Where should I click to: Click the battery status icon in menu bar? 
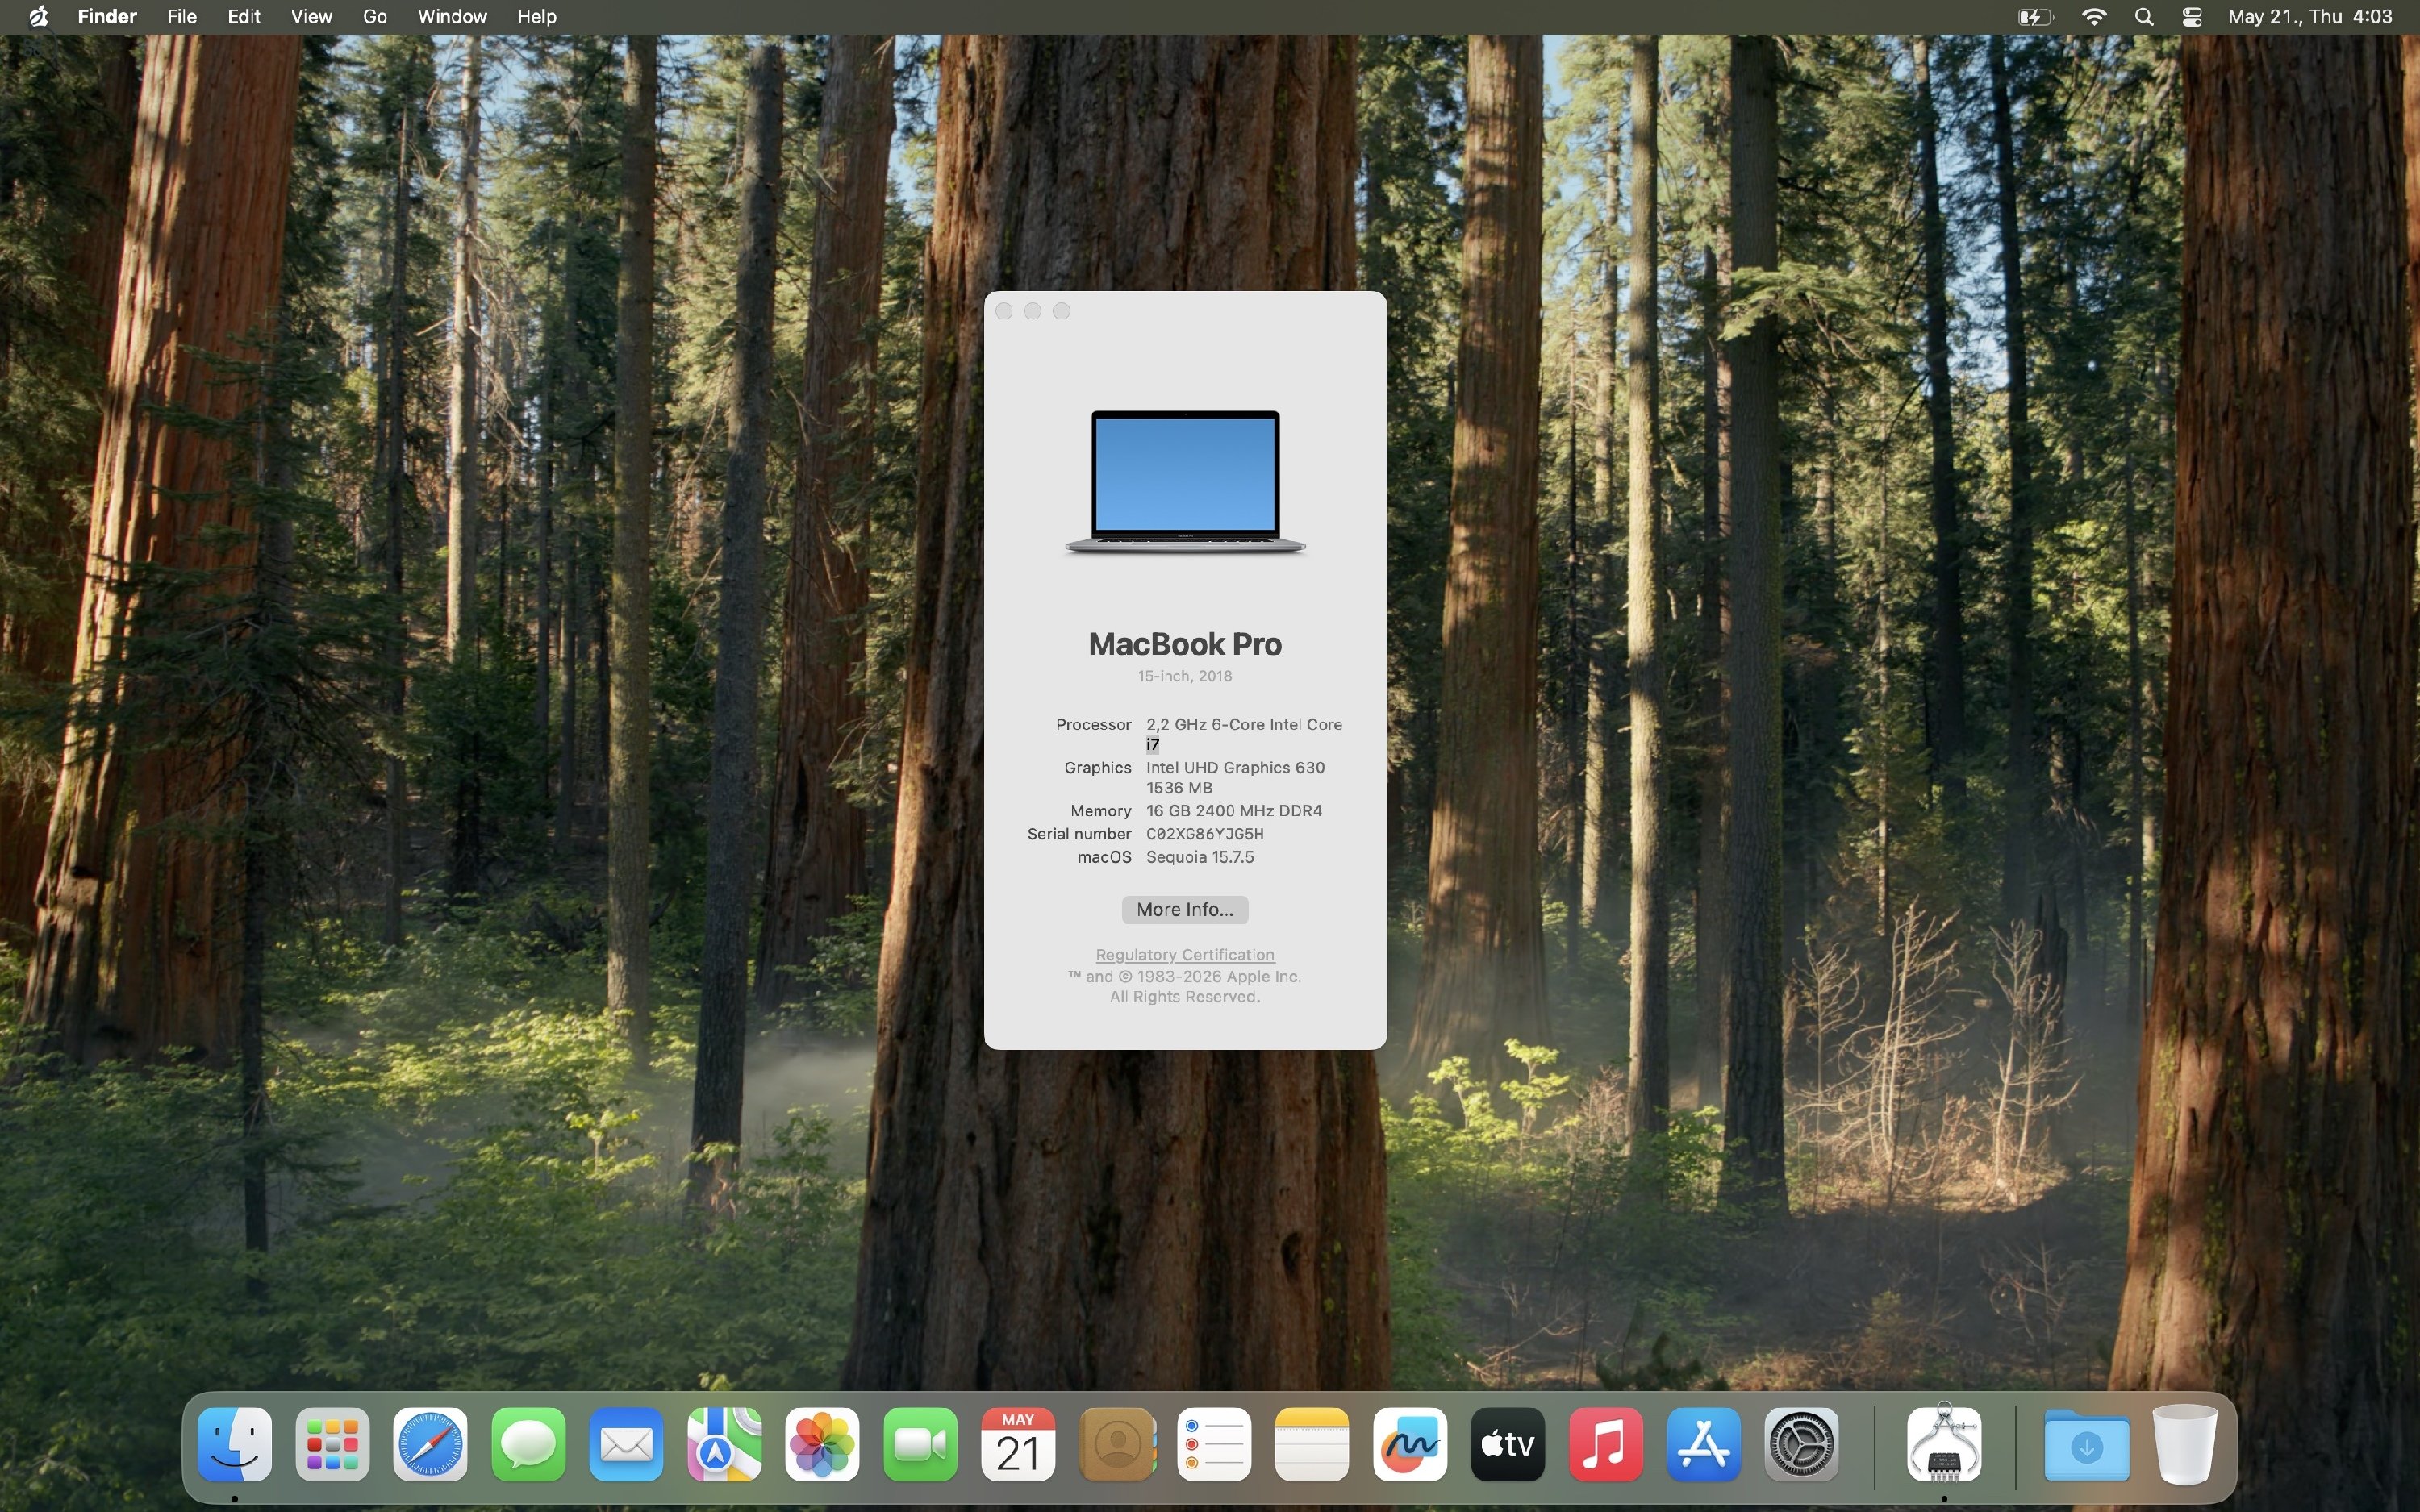pos(2035,17)
